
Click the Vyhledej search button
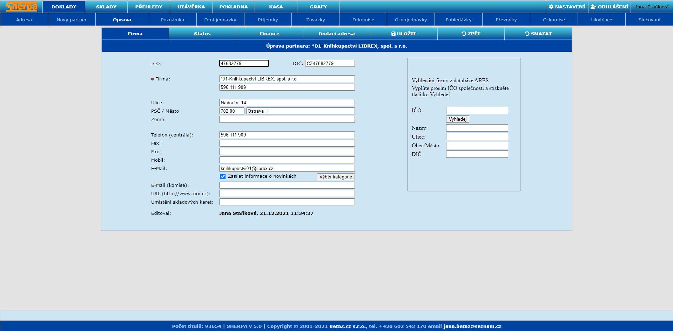[x=457, y=119]
